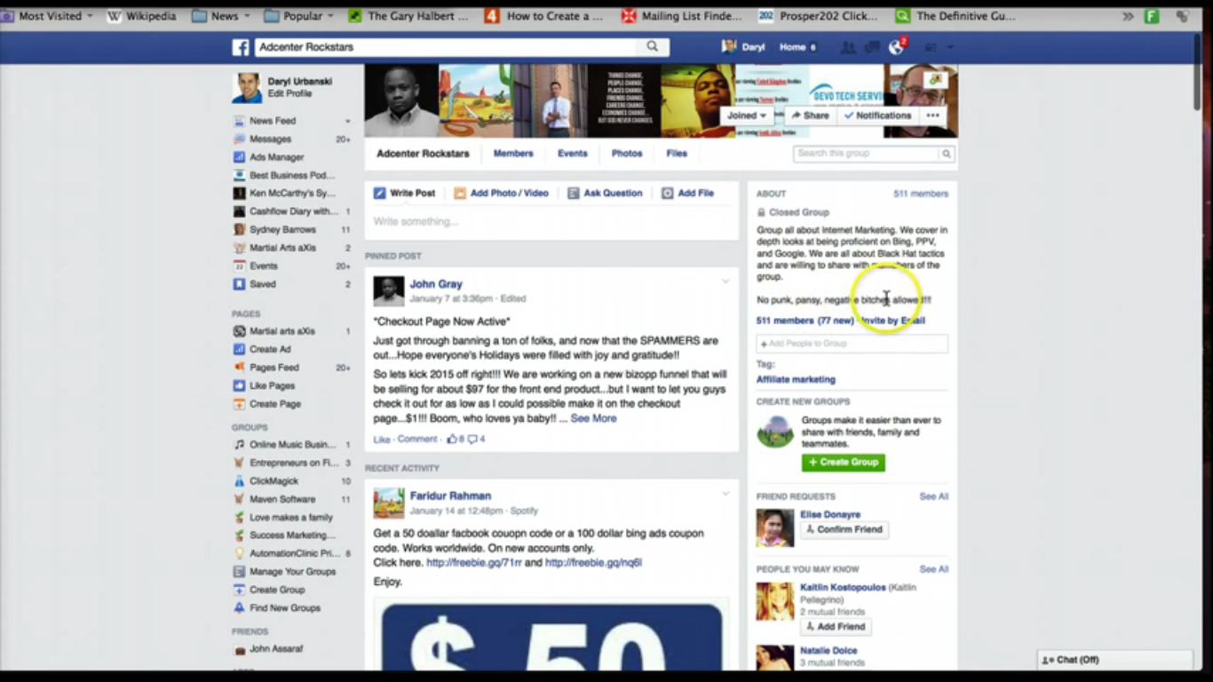Click Search this group field
This screenshot has height=682, width=1213.
[867, 154]
